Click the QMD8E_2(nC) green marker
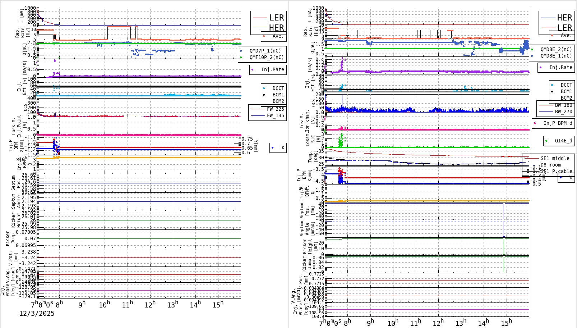This screenshot has height=328, width=577. point(532,49)
